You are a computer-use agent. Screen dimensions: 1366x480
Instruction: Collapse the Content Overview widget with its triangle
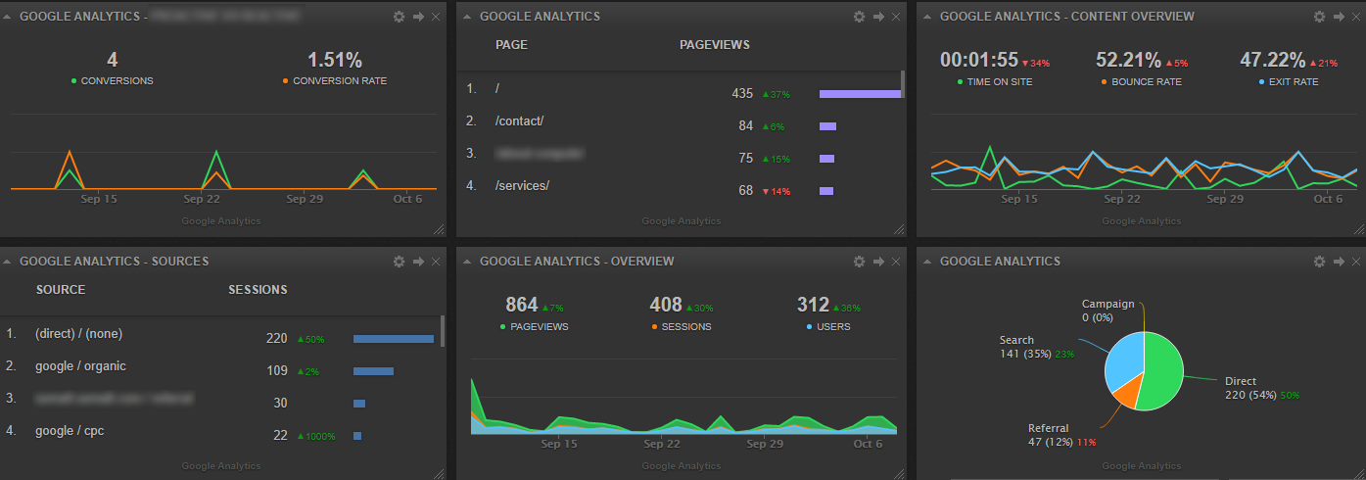(x=928, y=17)
